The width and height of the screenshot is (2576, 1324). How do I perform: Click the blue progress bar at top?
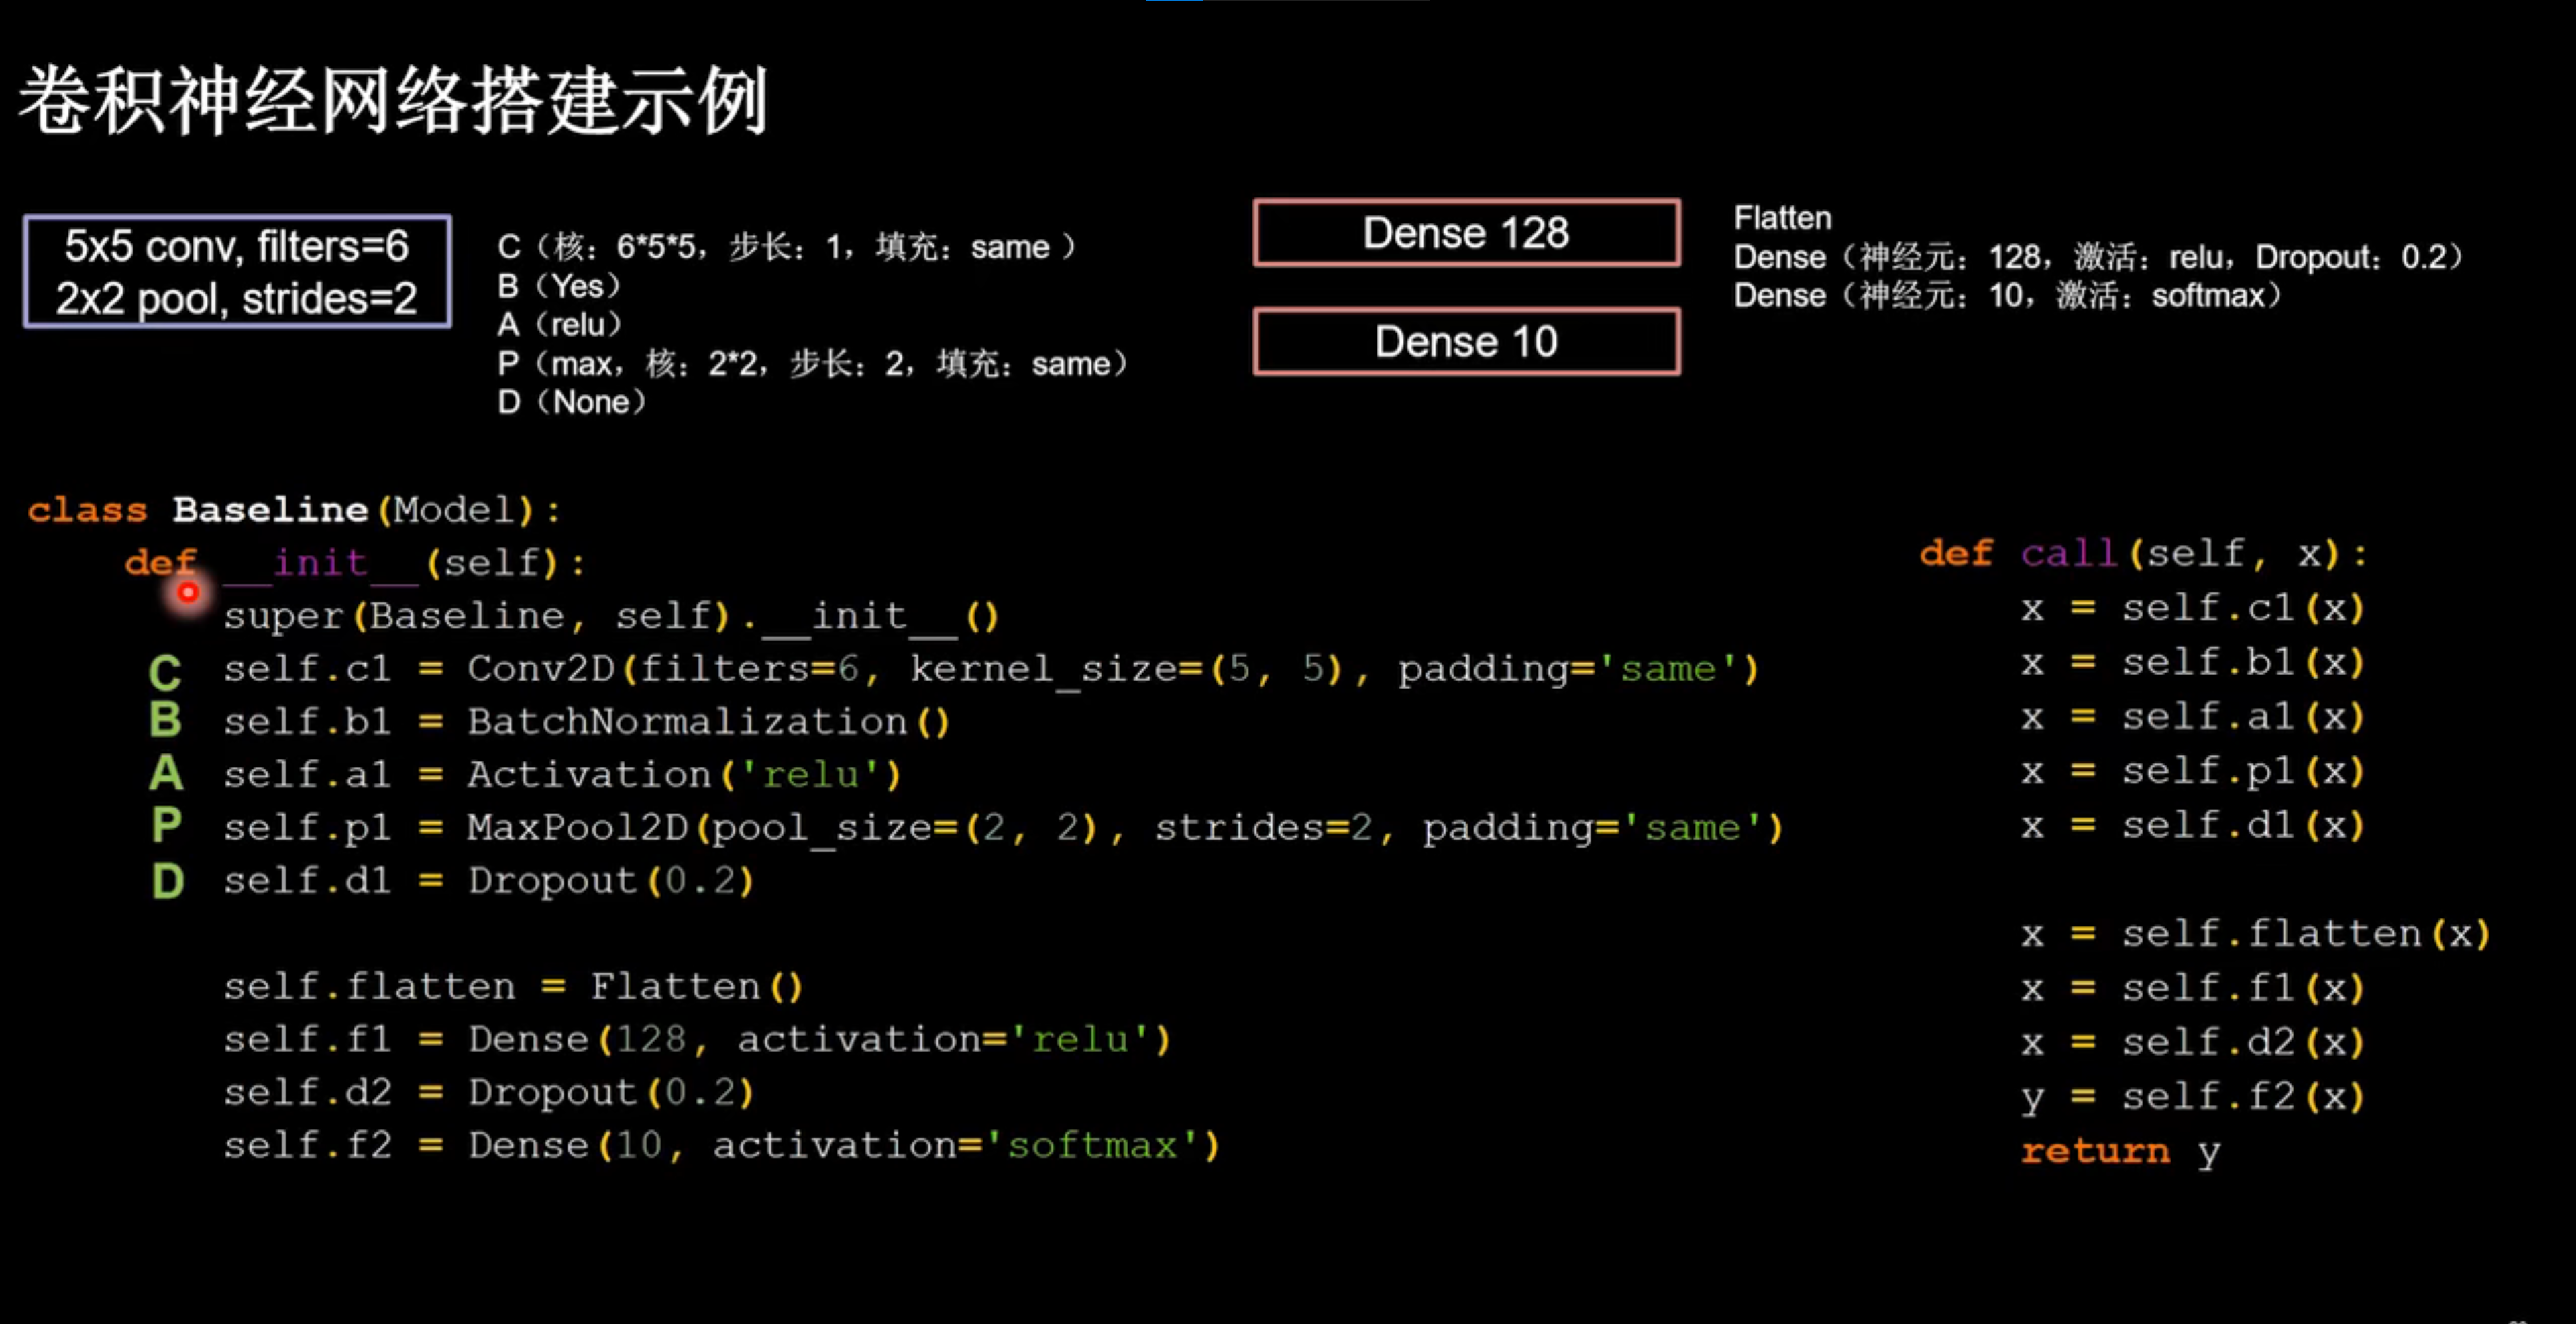pyautogui.click(x=1174, y=1)
